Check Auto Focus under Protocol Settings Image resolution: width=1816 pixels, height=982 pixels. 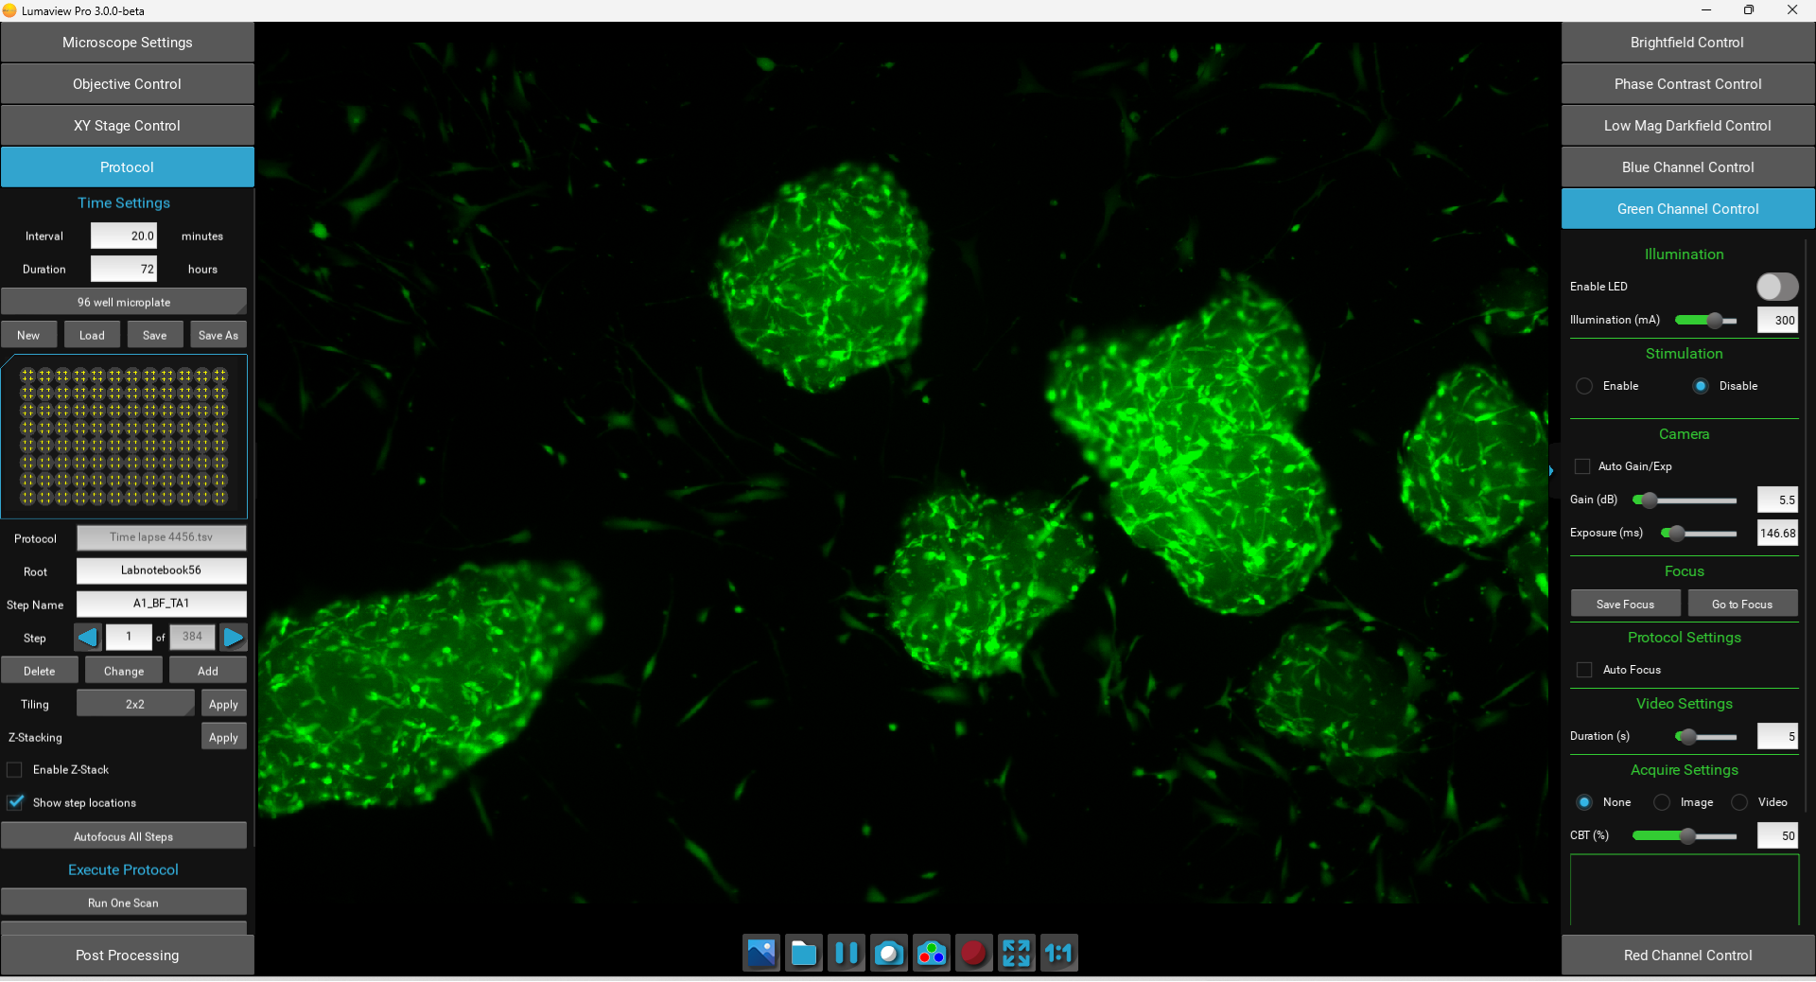click(x=1584, y=670)
